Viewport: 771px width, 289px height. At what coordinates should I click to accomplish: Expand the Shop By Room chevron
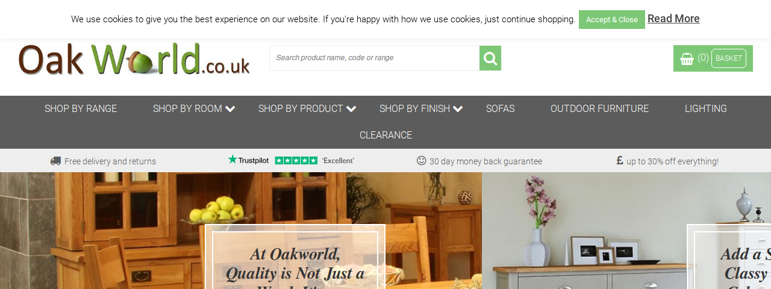(x=230, y=109)
